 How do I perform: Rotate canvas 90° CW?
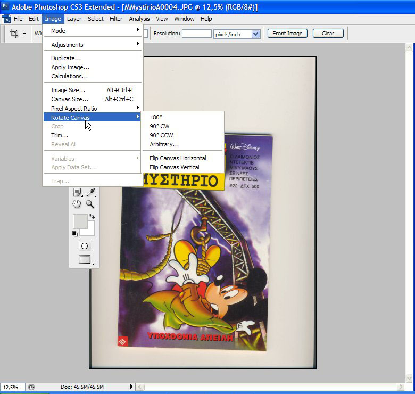[182, 126]
